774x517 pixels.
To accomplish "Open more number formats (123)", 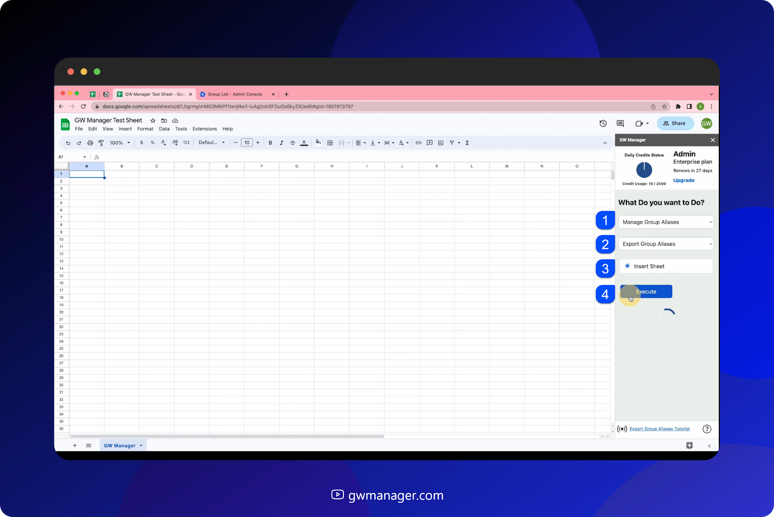I will [x=186, y=143].
